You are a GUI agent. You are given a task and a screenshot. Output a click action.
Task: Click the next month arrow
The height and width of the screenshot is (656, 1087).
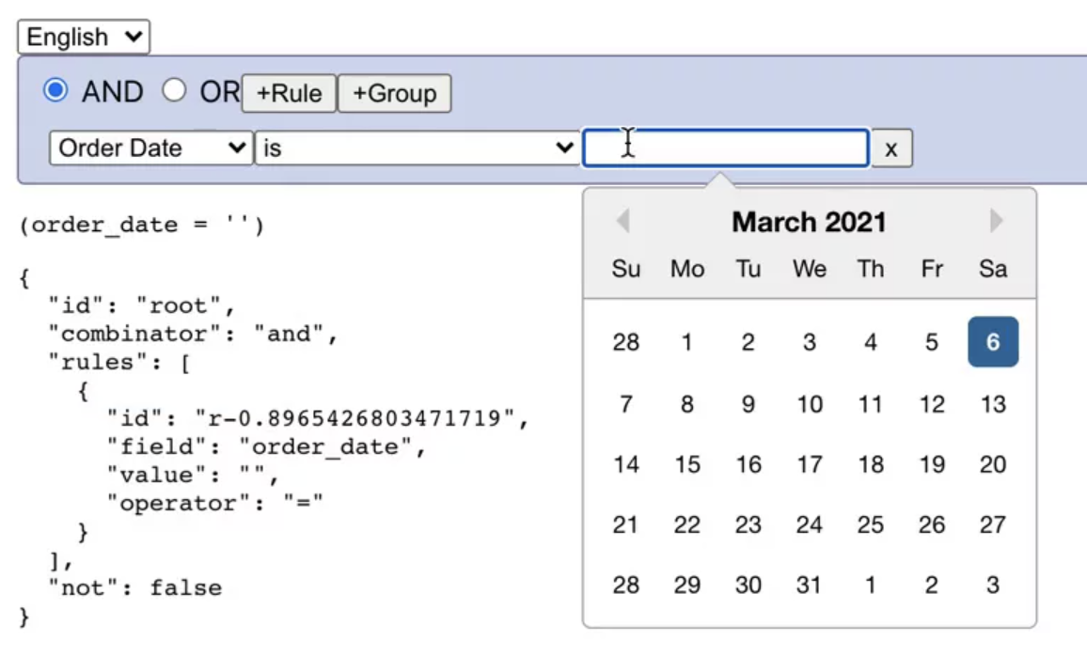(x=996, y=220)
